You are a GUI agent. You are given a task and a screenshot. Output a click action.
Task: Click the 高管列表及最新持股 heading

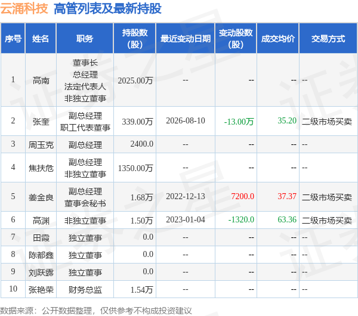[x=108, y=9]
